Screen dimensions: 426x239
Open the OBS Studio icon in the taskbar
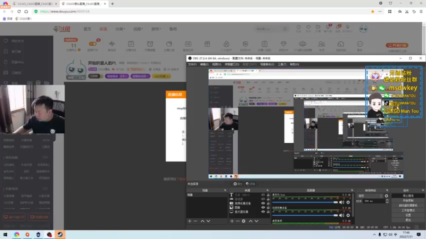pos(49,234)
